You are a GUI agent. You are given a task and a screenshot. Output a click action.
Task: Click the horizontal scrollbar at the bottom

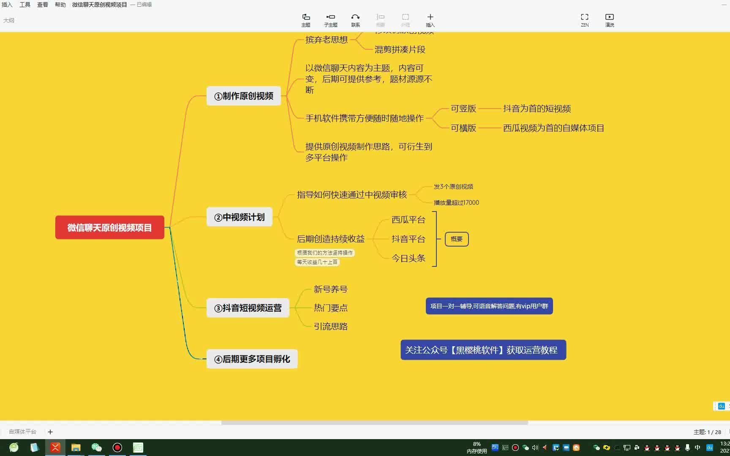[x=375, y=423]
